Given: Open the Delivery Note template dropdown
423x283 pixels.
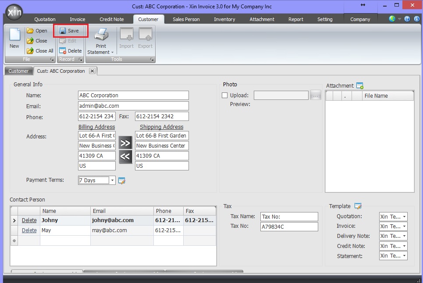Looking at the screenshot, I should click(404, 236).
